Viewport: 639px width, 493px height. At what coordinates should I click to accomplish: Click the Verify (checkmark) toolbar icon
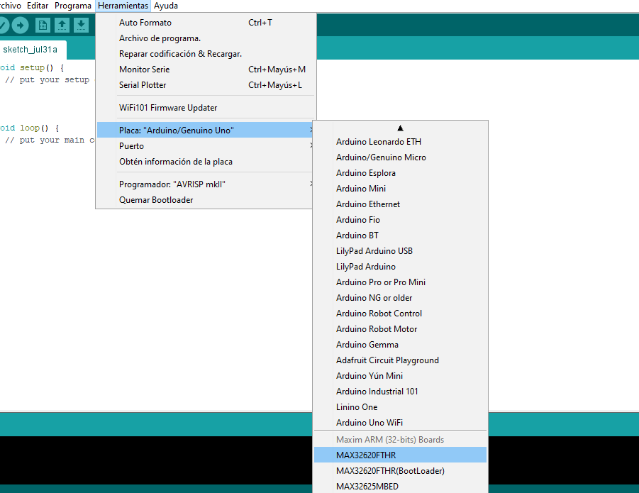coord(4,24)
